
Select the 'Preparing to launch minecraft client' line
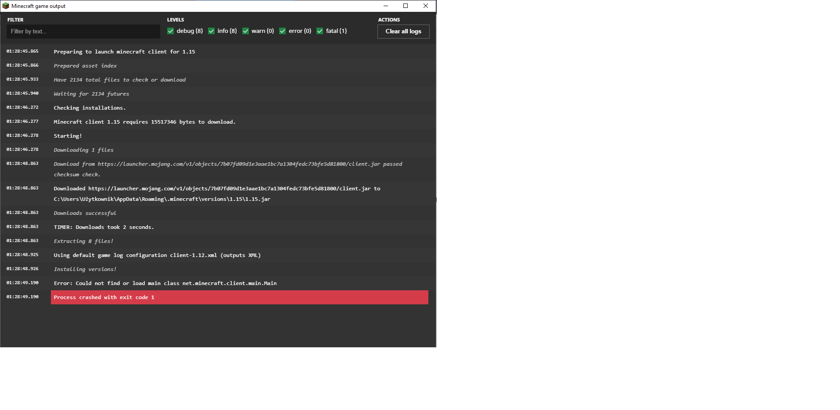pyautogui.click(x=124, y=52)
